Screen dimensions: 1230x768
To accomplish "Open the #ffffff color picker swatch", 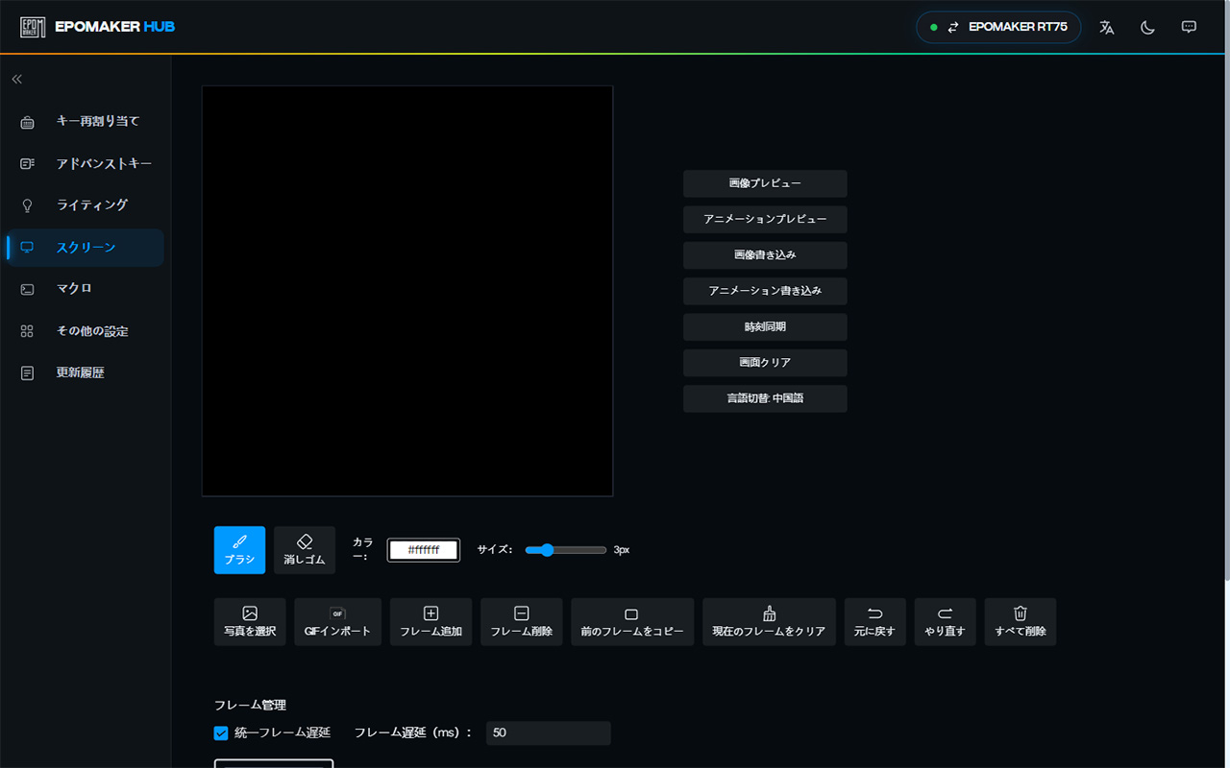I will [424, 550].
